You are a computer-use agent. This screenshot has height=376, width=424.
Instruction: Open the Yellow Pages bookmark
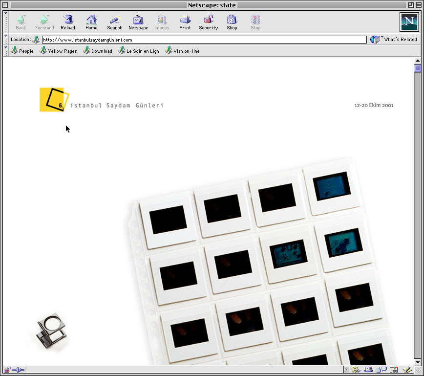pyautogui.click(x=59, y=51)
